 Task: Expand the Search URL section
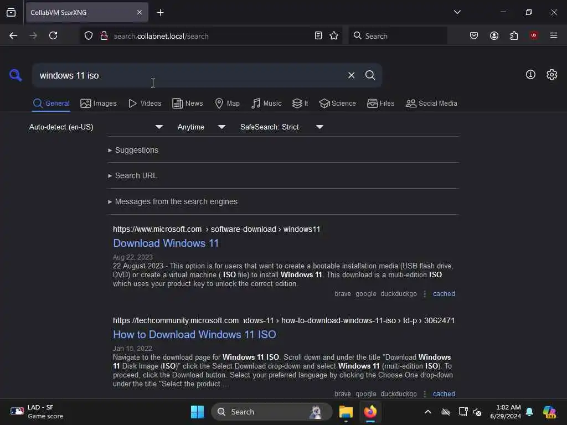132,175
